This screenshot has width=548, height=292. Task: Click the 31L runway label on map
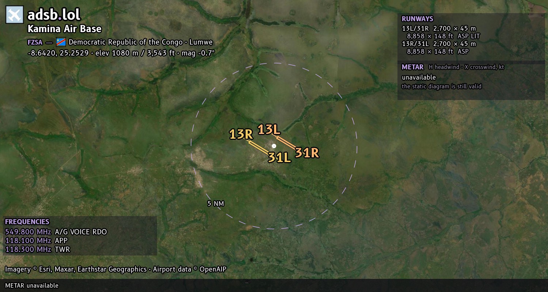point(279,157)
